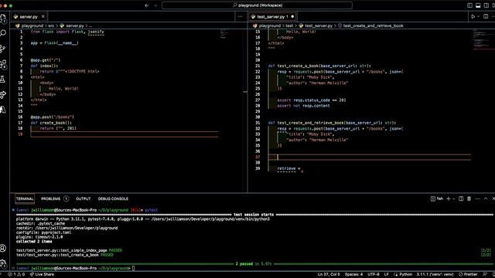Switch to the DEBUG CONSOLE panel tab
Image resolution: width=495 pixels, height=278 pixels.
coord(113,199)
